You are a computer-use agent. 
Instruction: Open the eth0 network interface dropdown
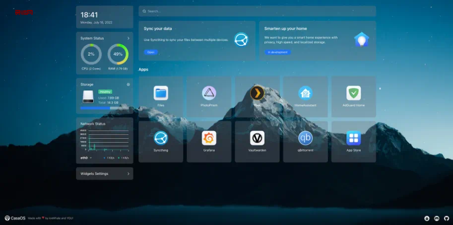point(86,157)
